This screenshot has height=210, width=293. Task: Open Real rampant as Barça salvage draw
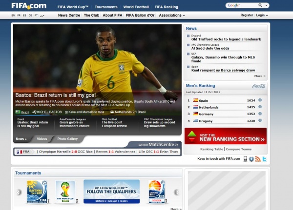click(x=223, y=70)
